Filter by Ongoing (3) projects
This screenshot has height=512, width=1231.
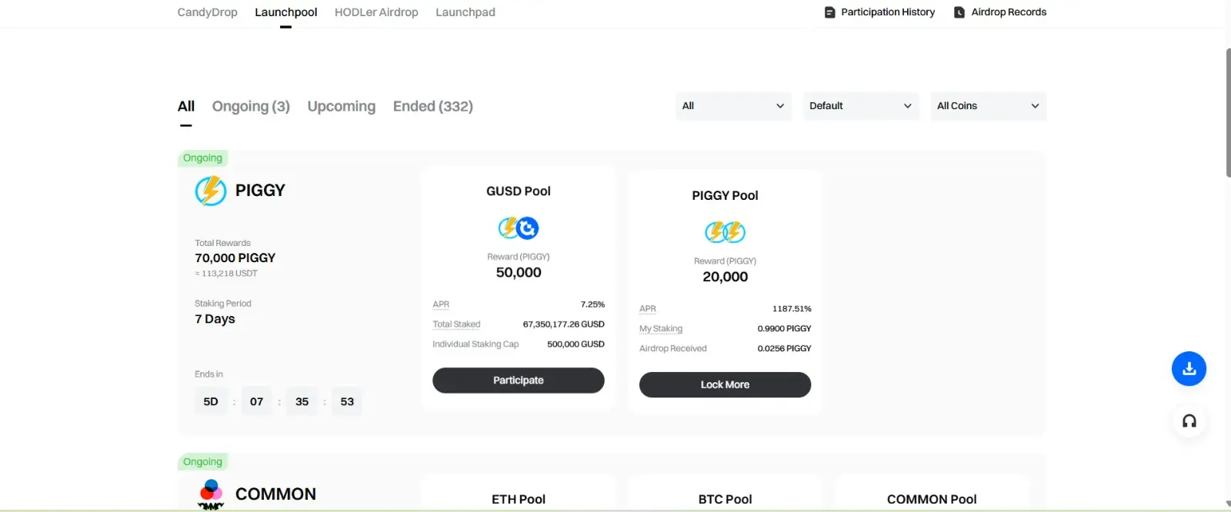click(251, 106)
